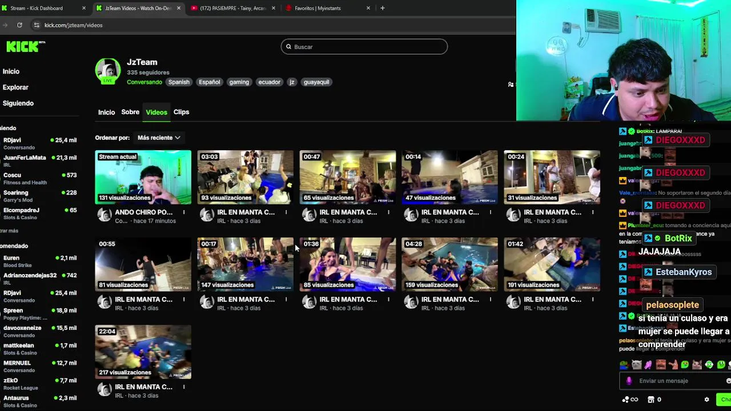Close the Stream - Kick Dashboard tab
731x411 pixels.
pyautogui.click(x=84, y=8)
